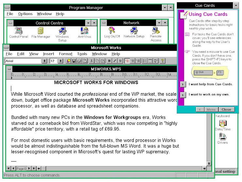Open the Tools menu in Microsoft Works
Screen dimensions: 242x182
(x=82, y=54)
